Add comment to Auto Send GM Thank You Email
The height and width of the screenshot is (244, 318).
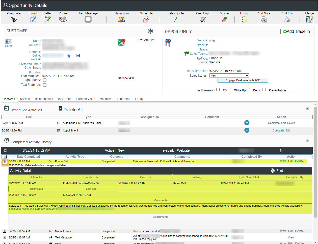tap(247, 123)
